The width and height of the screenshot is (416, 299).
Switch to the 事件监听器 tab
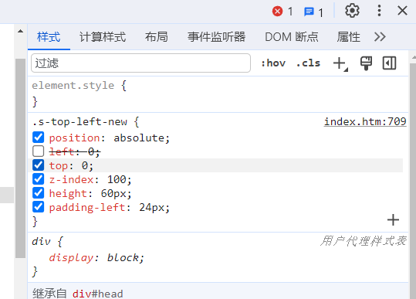(216, 37)
